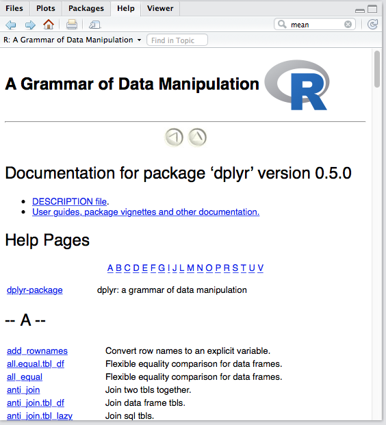Click the up-level round arrow button
Viewport: 386px width, 425px height.
197,138
